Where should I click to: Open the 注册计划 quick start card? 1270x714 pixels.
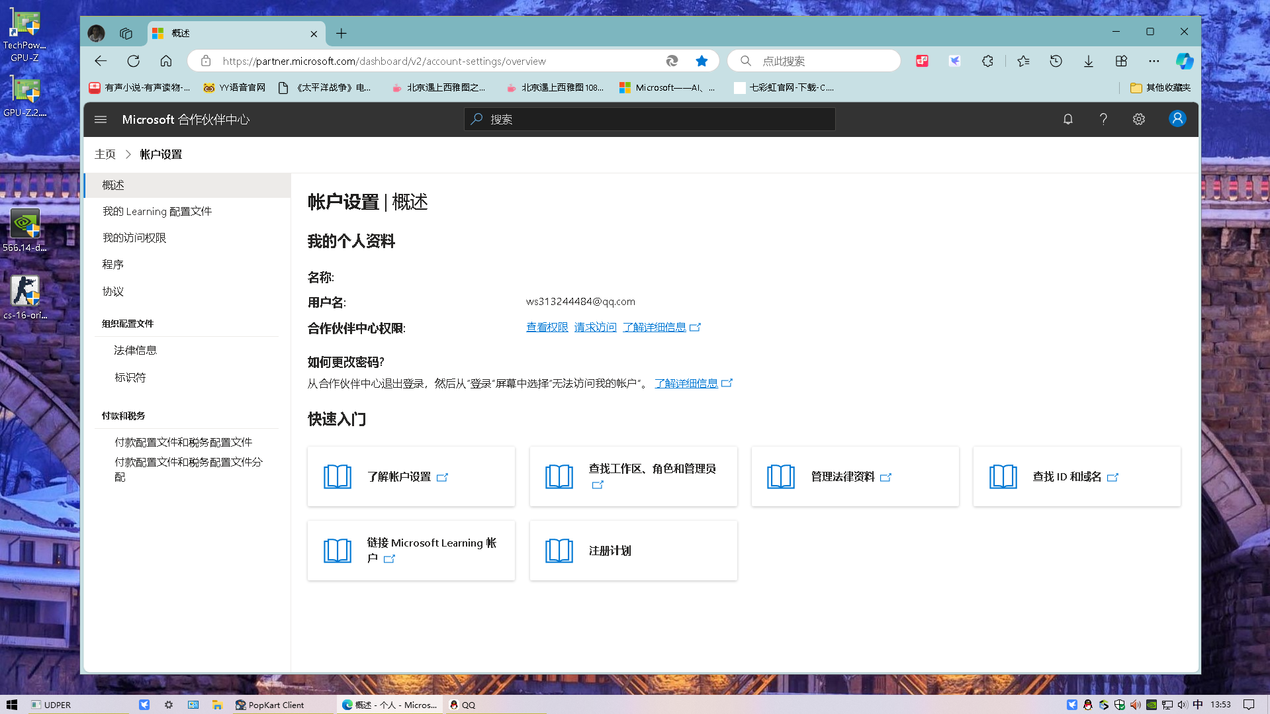coord(633,551)
